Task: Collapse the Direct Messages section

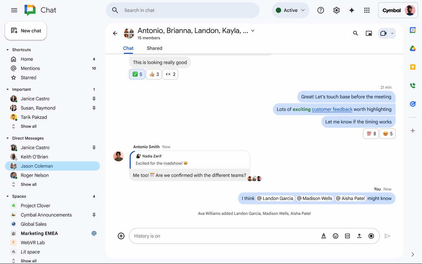Action: coord(8,138)
